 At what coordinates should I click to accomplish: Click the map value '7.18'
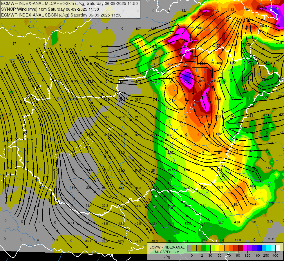tap(215, 10)
